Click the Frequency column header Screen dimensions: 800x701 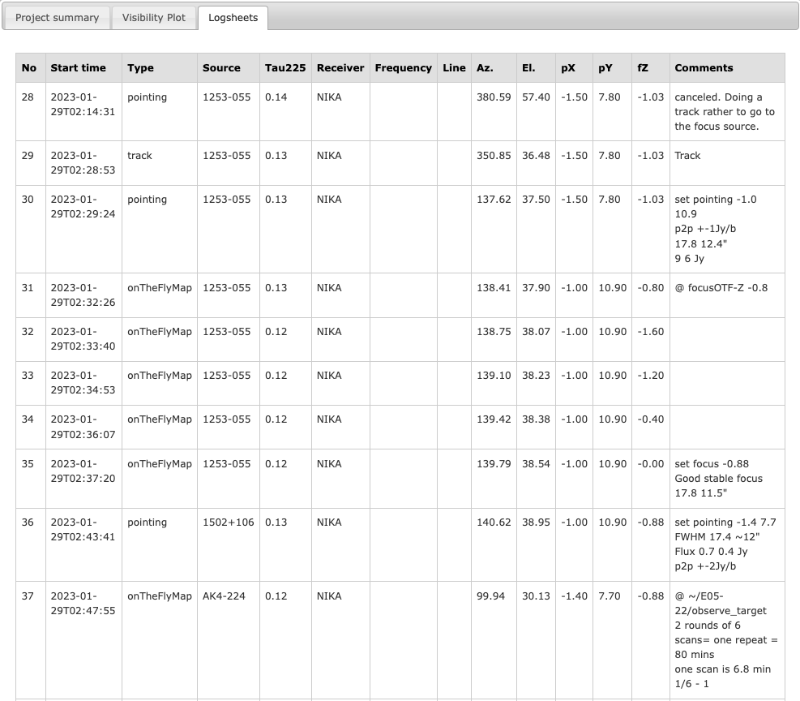click(x=403, y=68)
